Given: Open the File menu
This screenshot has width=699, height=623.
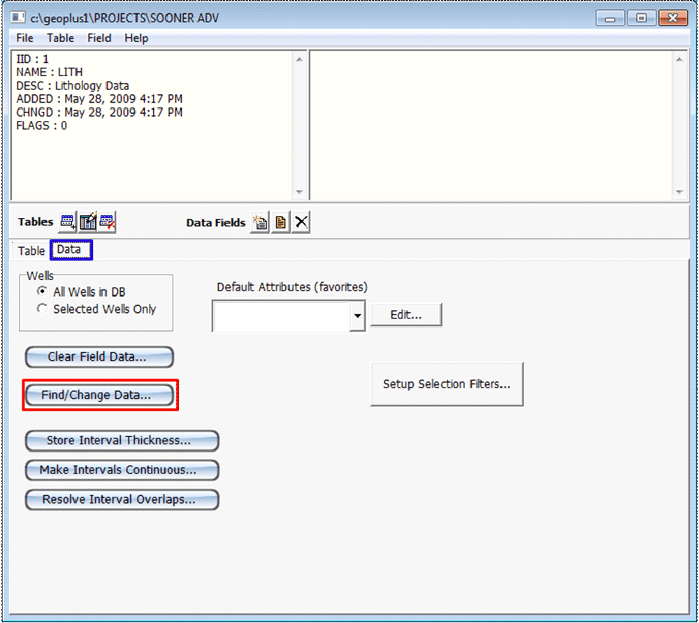Looking at the screenshot, I should (24, 38).
